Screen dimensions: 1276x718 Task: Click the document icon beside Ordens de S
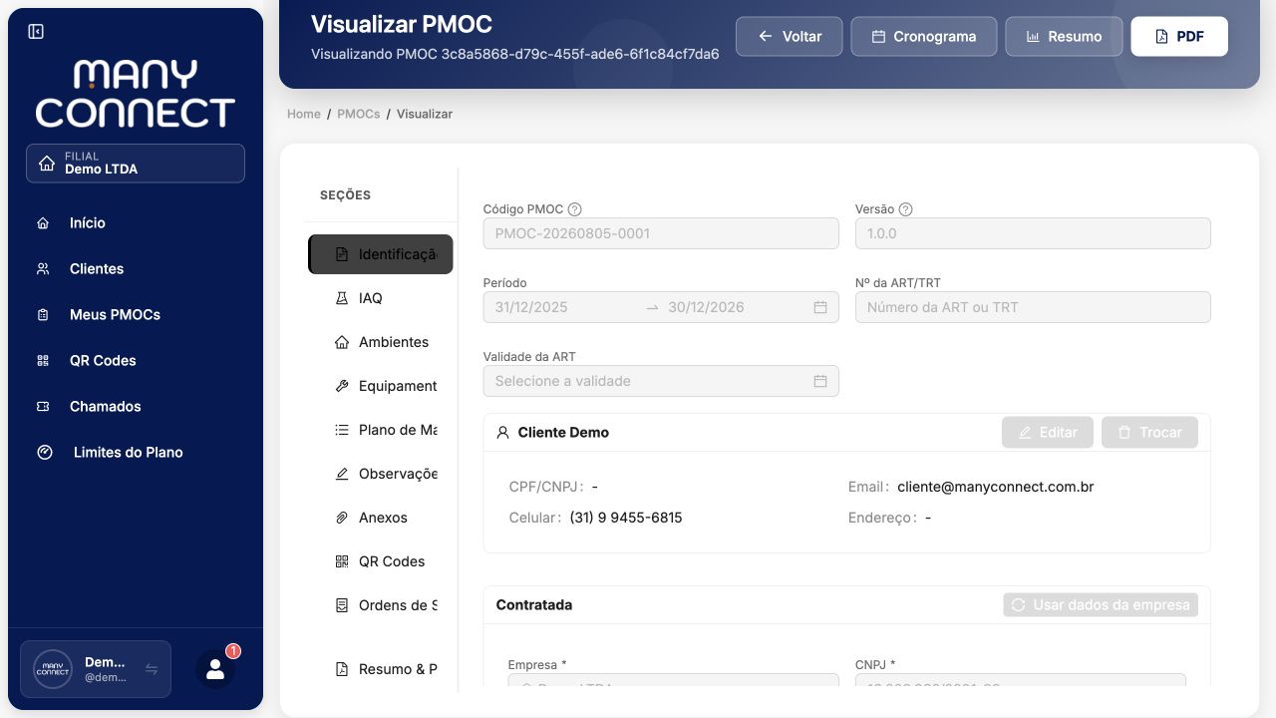342,605
